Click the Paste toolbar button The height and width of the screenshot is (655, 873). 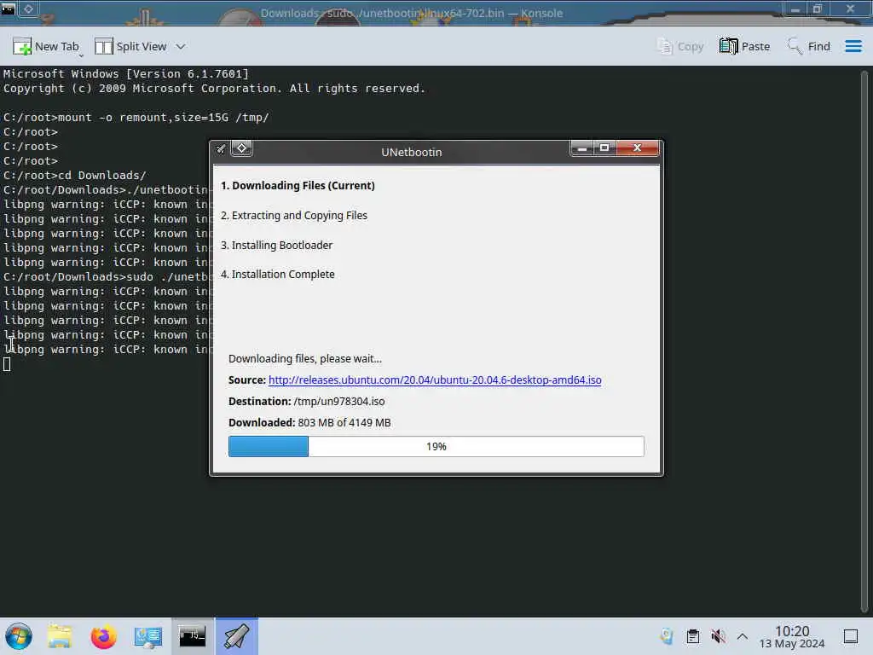744,46
